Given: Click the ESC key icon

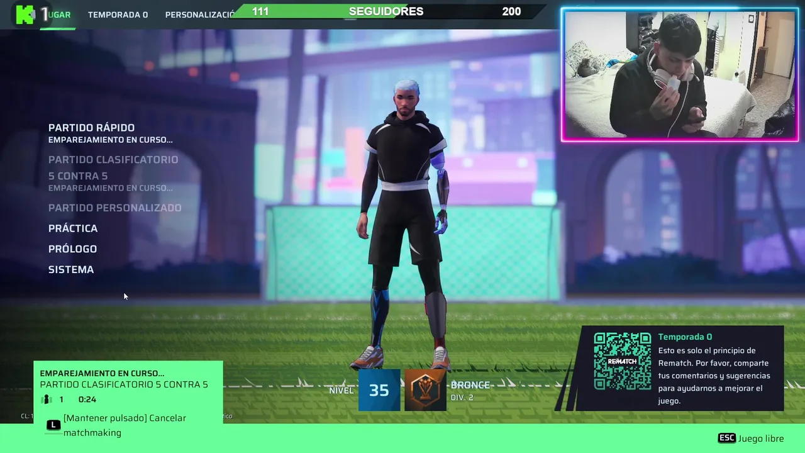Looking at the screenshot, I should tap(726, 438).
